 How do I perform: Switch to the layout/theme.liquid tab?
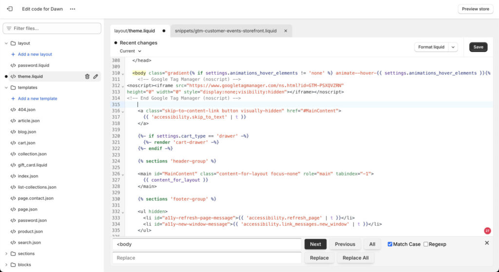click(x=134, y=31)
